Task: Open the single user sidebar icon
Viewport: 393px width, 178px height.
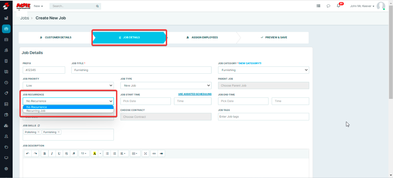Action: coord(6,136)
